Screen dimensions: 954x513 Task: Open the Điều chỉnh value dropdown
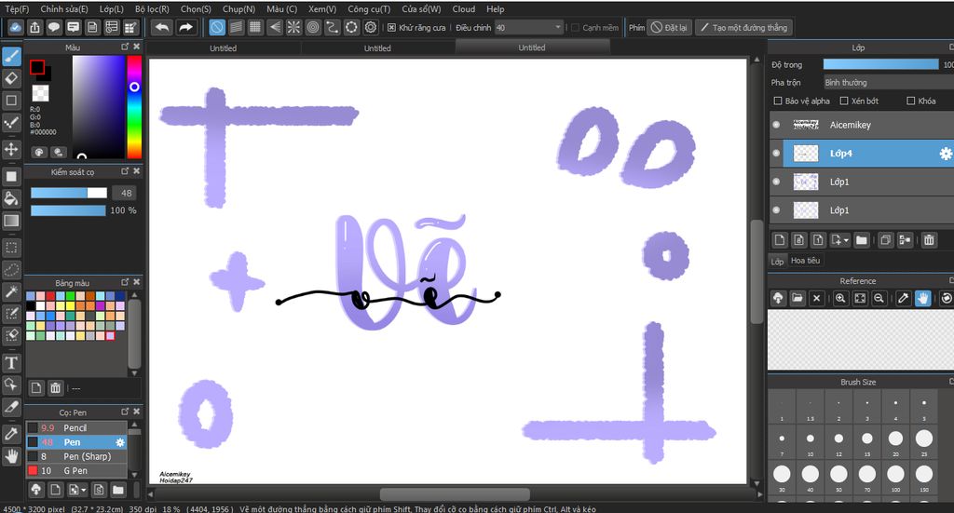point(558,27)
